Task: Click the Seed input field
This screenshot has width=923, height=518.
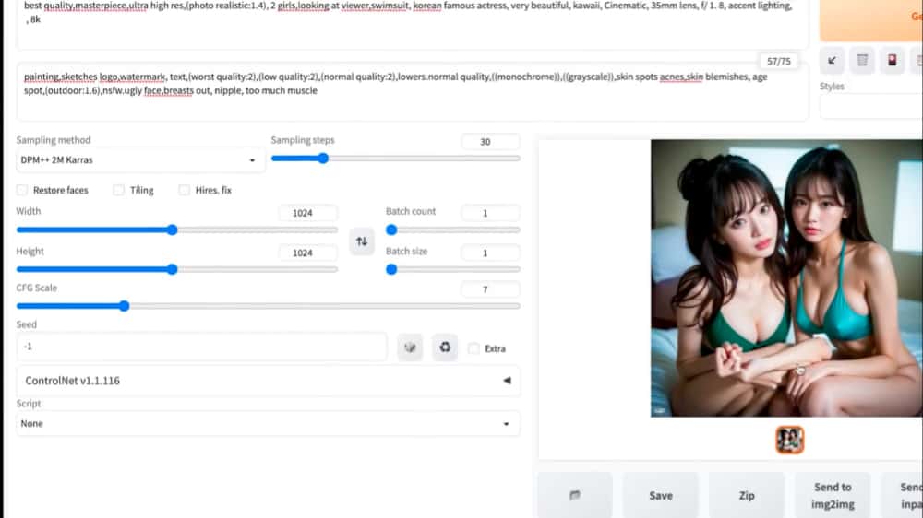Action: click(x=202, y=347)
